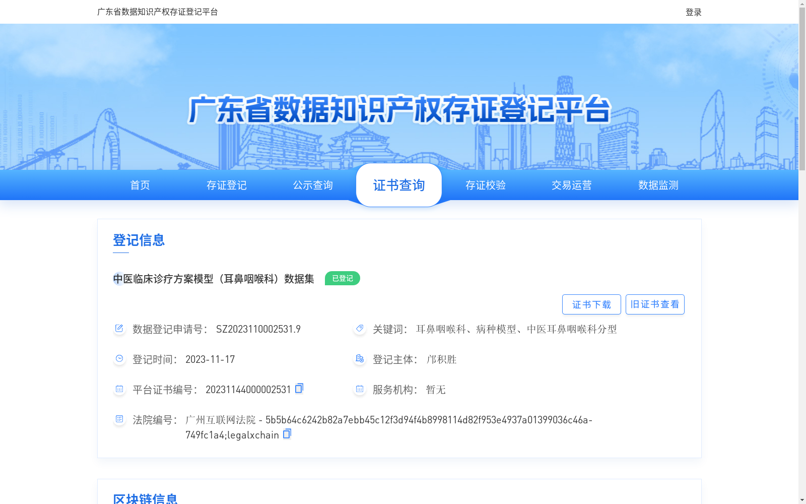Open the 数据监测 page
806x504 pixels.
coord(657,185)
